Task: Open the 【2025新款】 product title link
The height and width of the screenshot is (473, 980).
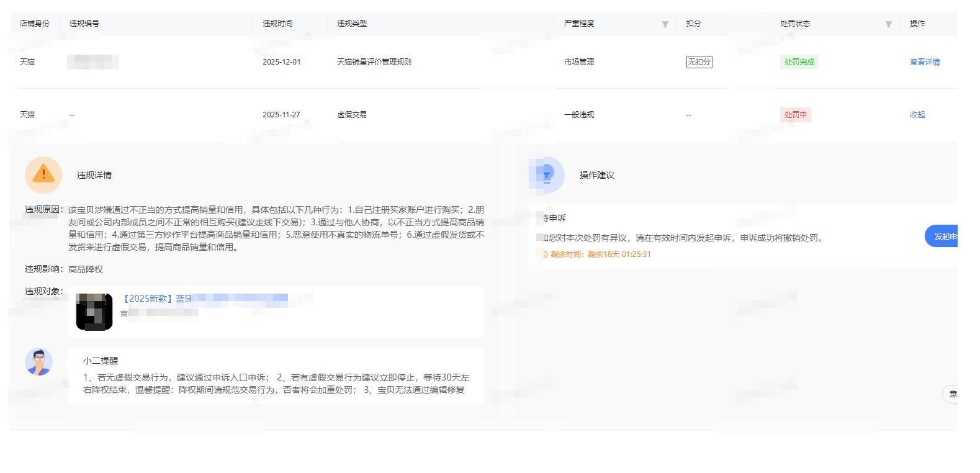Action: pyautogui.click(x=157, y=299)
